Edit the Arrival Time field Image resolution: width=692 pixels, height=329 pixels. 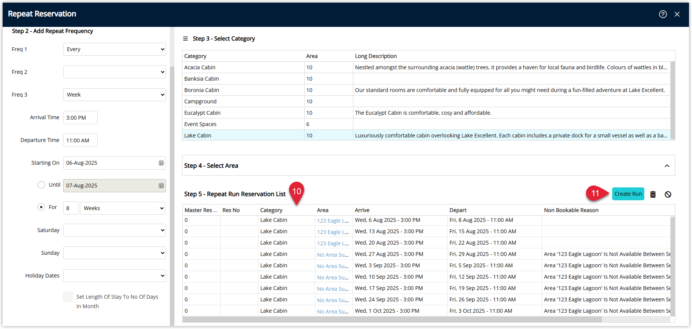[80, 118]
